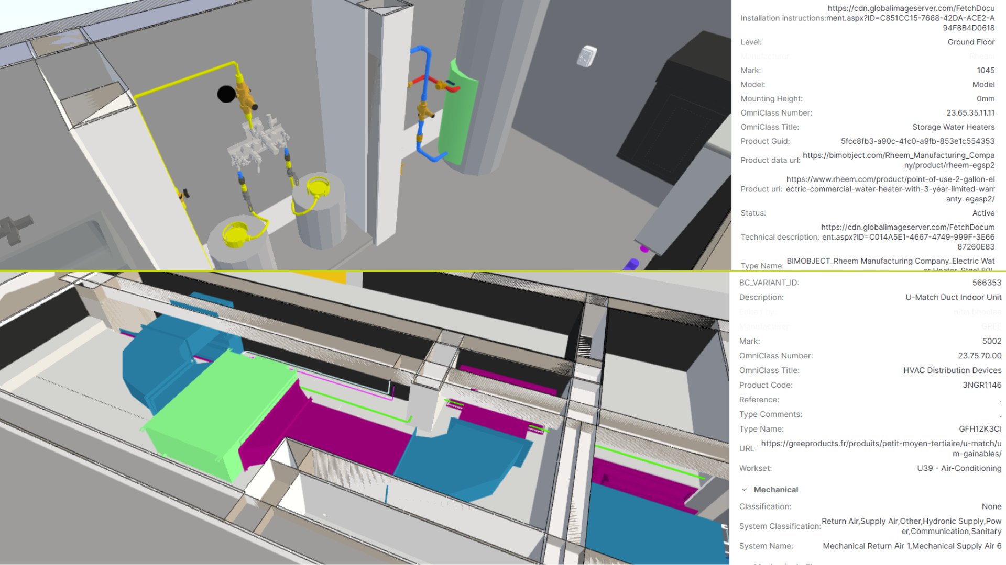Click the white thermostat device on the wall
This screenshot has height=565, width=1006.
pos(586,56)
